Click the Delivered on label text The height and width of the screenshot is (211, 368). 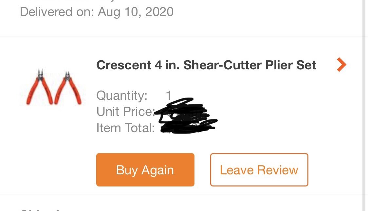pos(57,12)
